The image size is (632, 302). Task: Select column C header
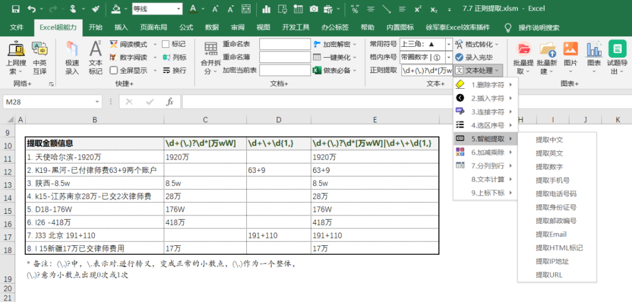tap(205, 119)
